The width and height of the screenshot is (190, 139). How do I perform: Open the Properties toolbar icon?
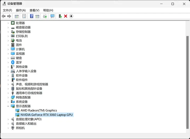pos(24,16)
